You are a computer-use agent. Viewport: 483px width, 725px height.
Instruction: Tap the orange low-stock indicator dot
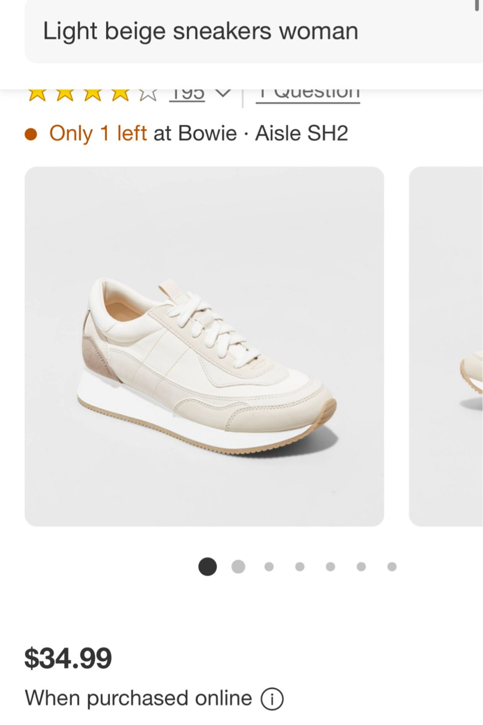click(x=31, y=134)
